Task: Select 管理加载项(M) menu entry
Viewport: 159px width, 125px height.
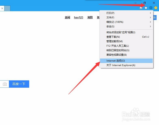Action: pyautogui.click(x=127, y=41)
